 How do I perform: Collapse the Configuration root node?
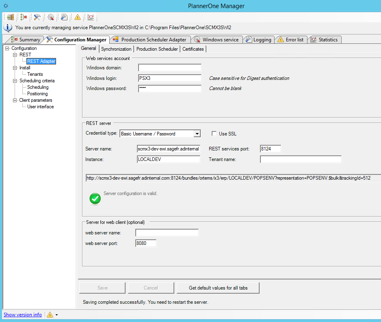7,48
